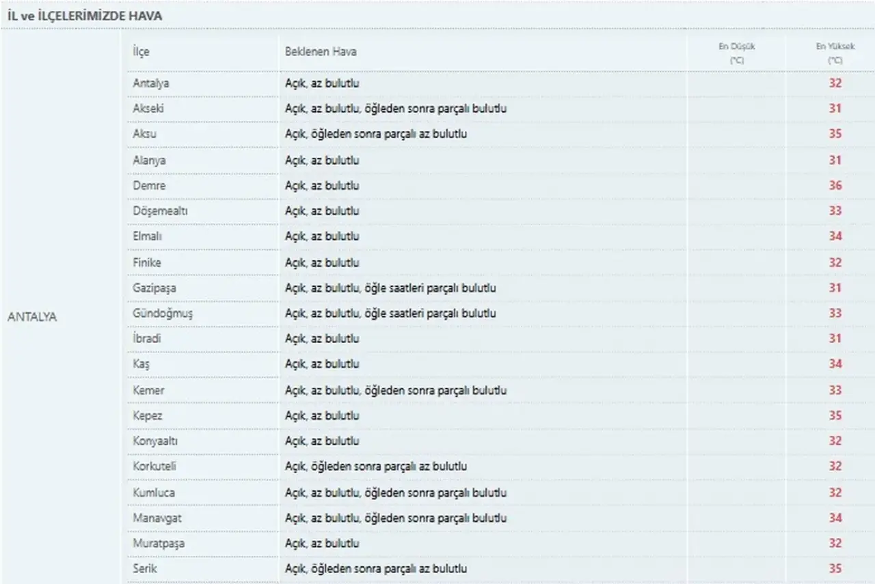Click the Beklenen Hava column header

pos(321,52)
